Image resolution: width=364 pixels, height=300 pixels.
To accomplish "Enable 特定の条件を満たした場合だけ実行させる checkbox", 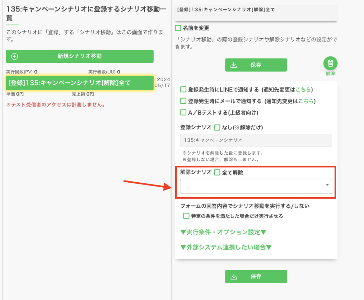I will (186, 216).
